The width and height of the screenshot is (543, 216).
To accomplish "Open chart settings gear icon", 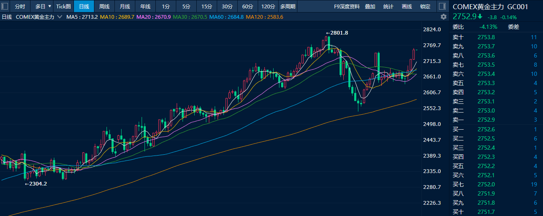I will pos(444,17).
